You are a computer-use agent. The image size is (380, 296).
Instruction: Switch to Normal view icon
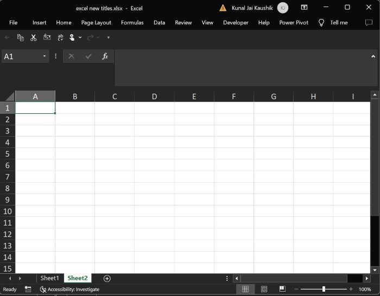(x=245, y=289)
